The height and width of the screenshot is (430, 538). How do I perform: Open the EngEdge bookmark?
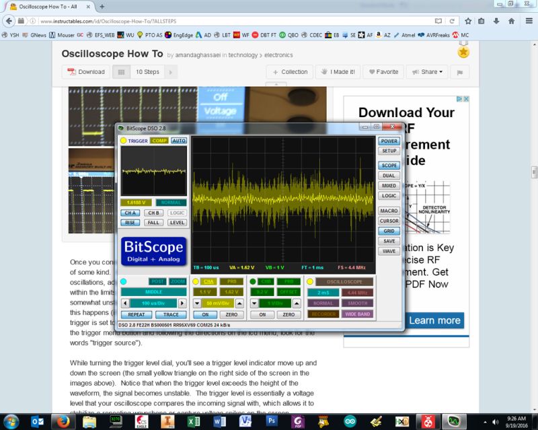(x=179, y=35)
